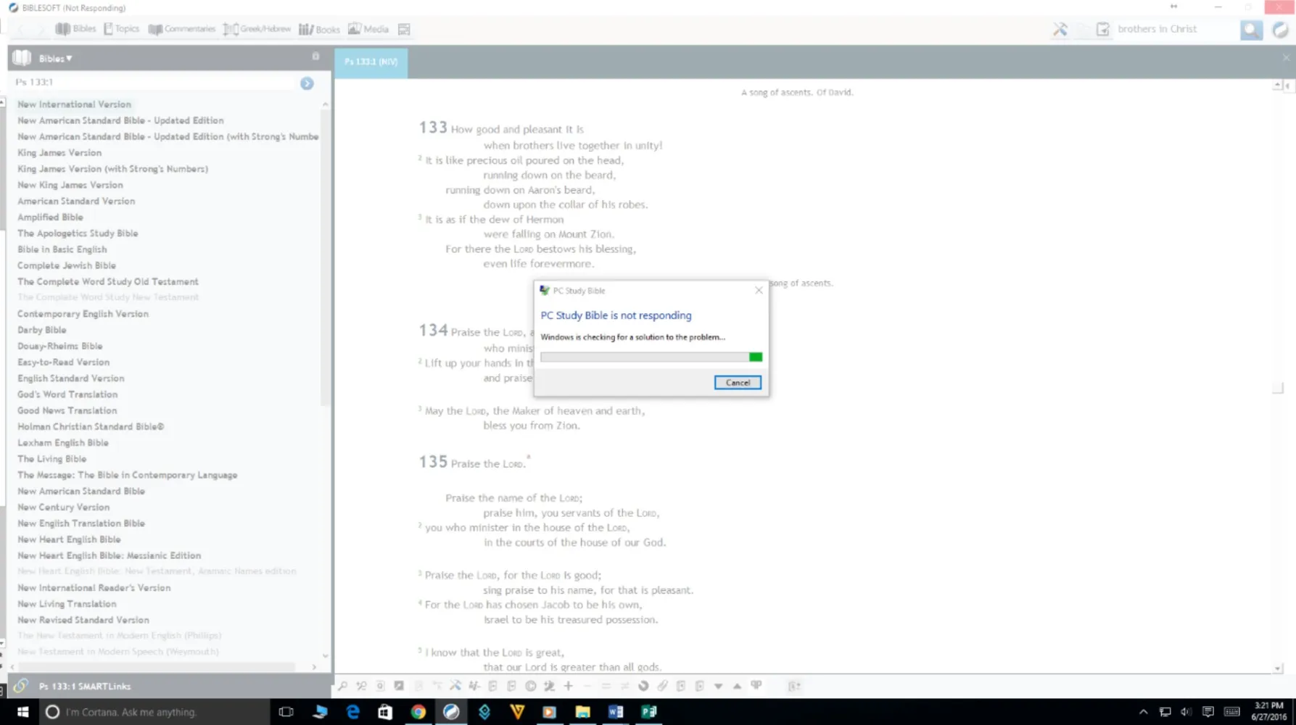Click the up triangle in bottom toolbar
1296x725 pixels.
[737, 686]
